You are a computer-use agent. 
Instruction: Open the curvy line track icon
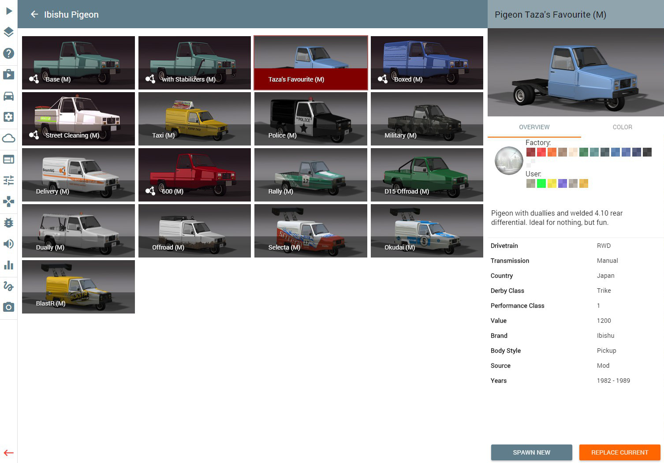(9, 286)
